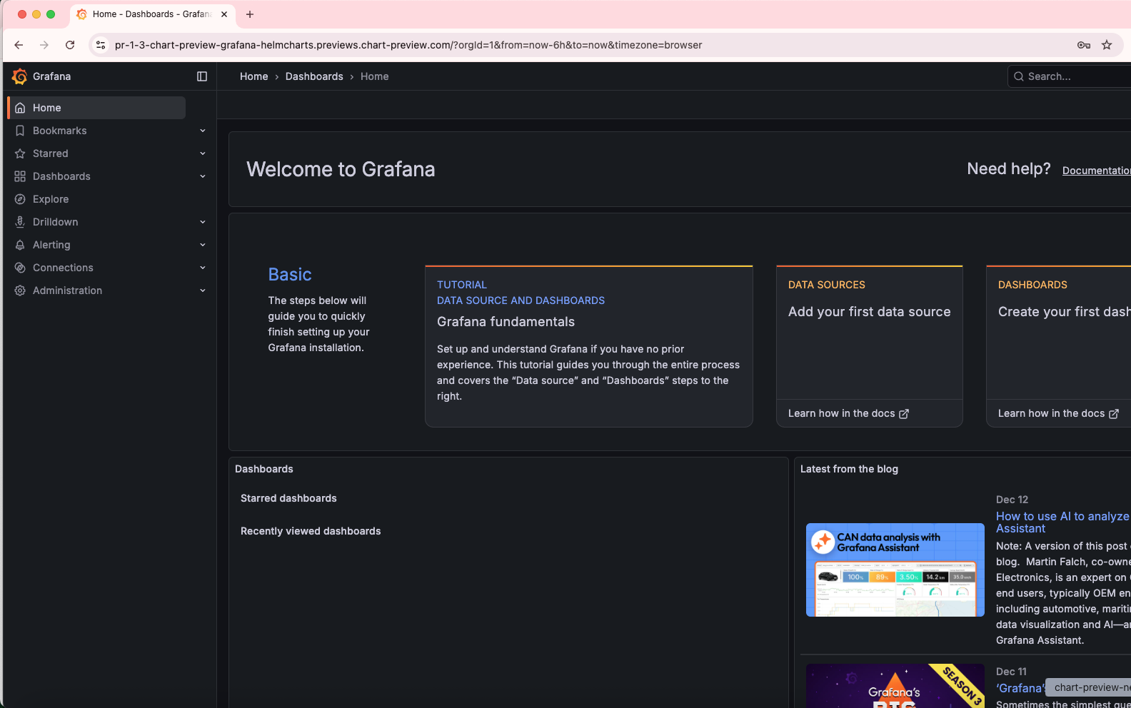Screen dimensions: 1131x708
Task: Expand the Alerting section chevron
Action: pos(203,245)
